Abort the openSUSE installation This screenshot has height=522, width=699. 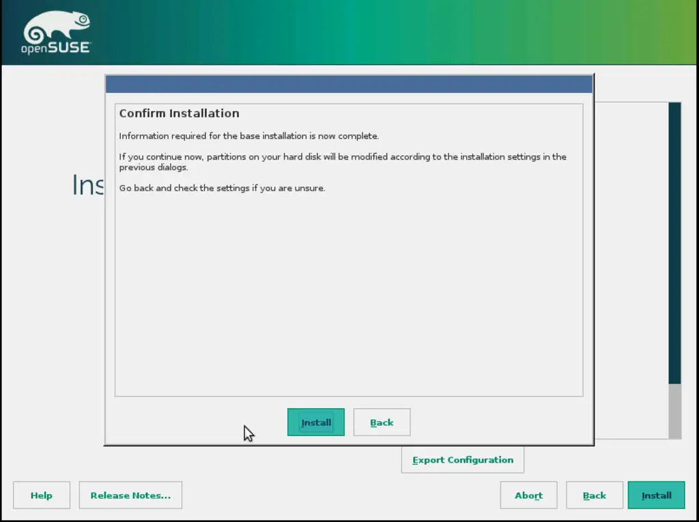tap(529, 495)
